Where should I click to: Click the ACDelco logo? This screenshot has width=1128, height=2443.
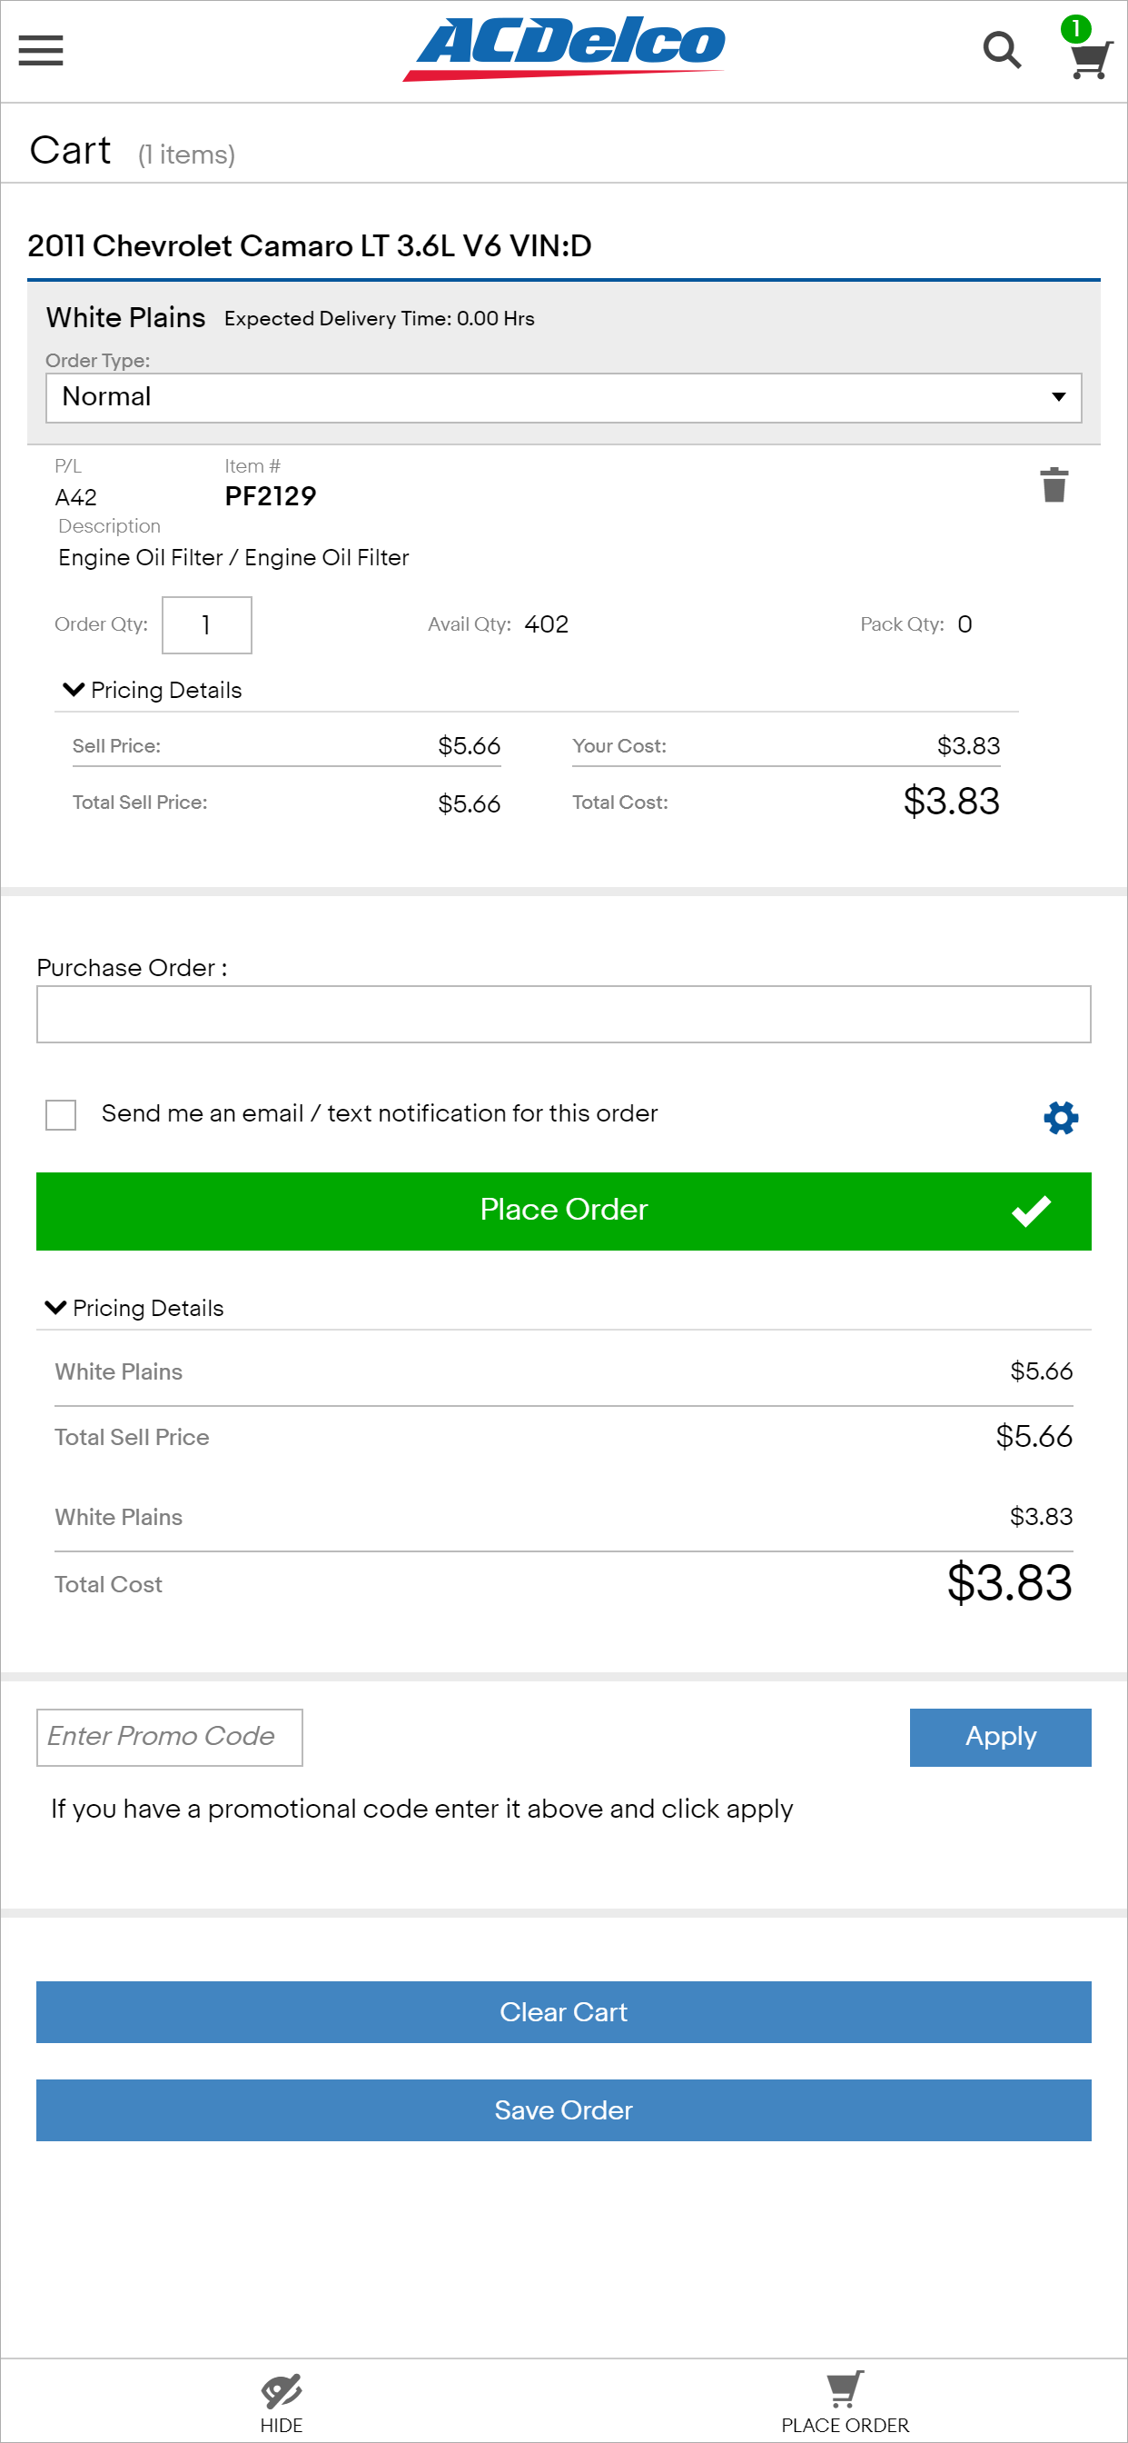click(564, 48)
